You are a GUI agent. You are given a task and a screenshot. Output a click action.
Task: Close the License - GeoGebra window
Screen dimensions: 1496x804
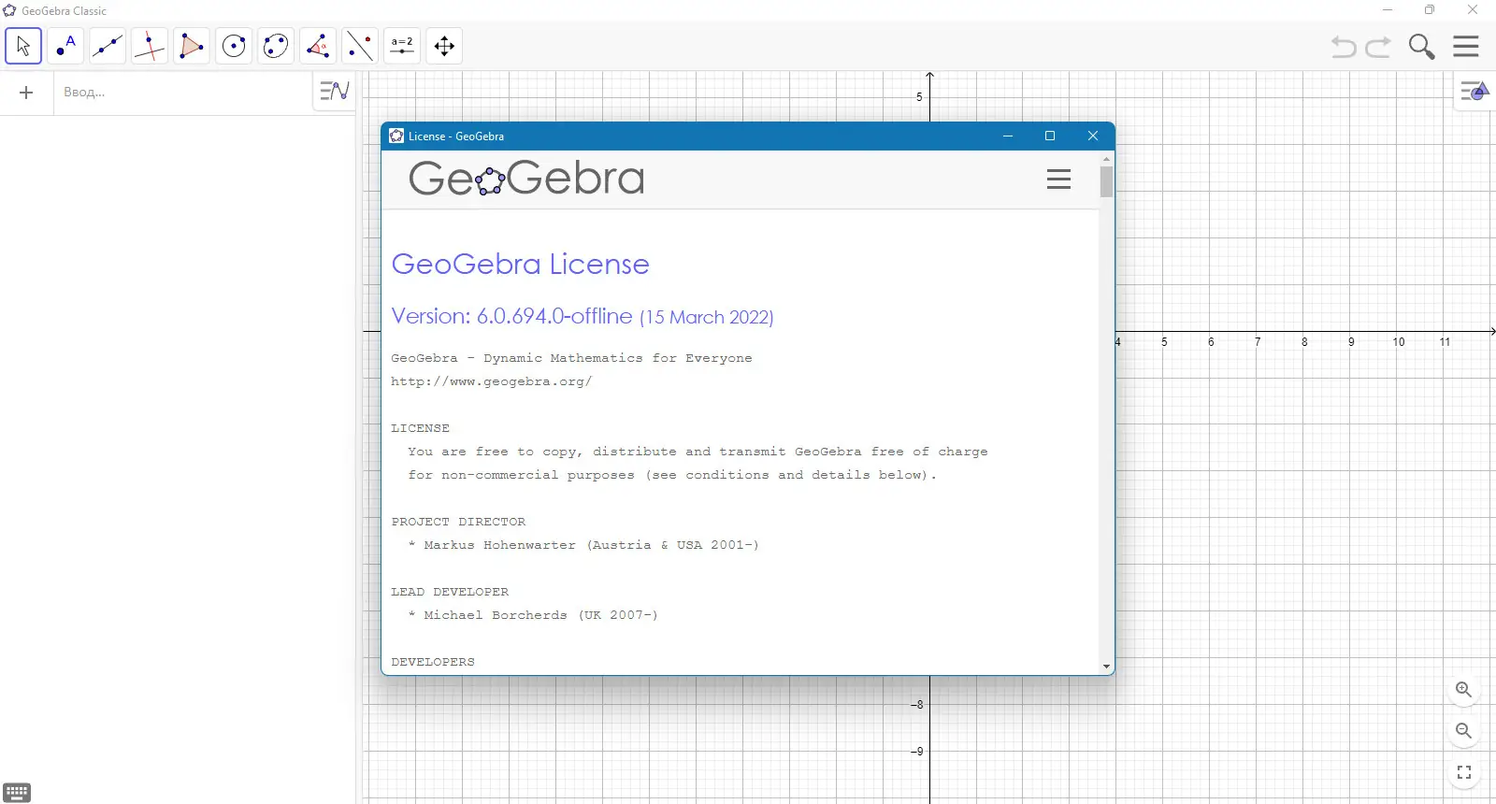(1093, 136)
